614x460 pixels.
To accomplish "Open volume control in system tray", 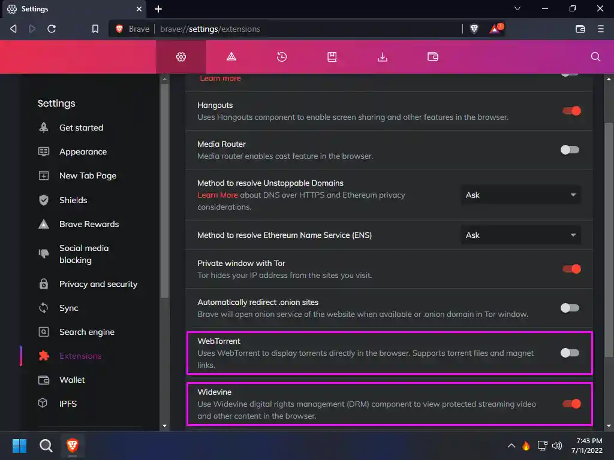I will pos(557,446).
